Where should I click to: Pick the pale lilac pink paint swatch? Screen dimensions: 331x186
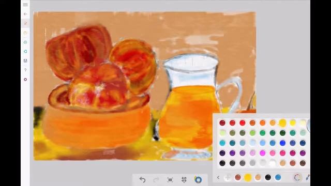pos(252,153)
